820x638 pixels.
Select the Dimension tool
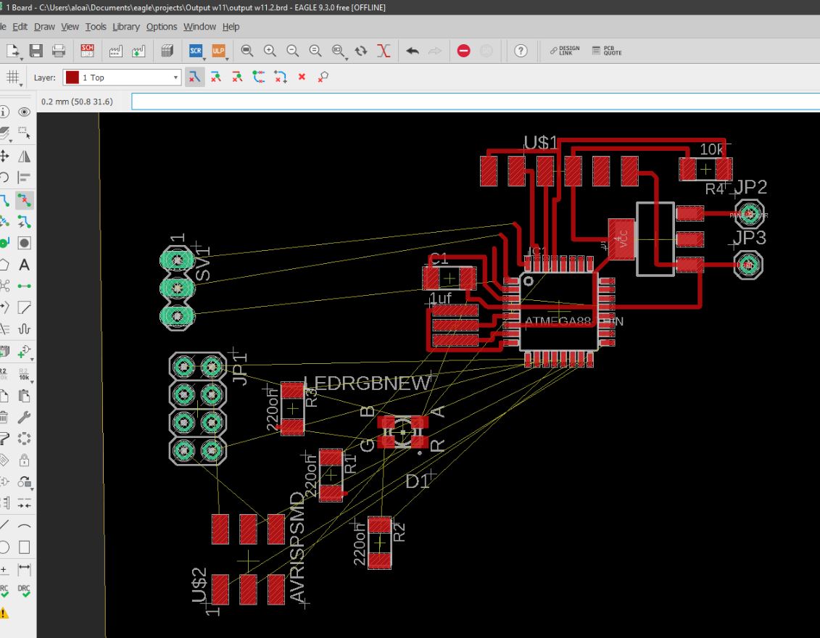click(24, 569)
